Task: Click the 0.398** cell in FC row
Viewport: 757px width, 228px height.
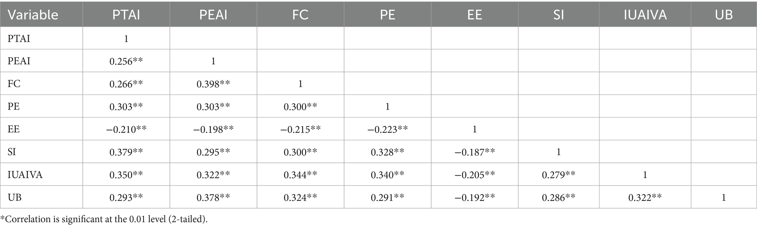Action: click(x=213, y=84)
